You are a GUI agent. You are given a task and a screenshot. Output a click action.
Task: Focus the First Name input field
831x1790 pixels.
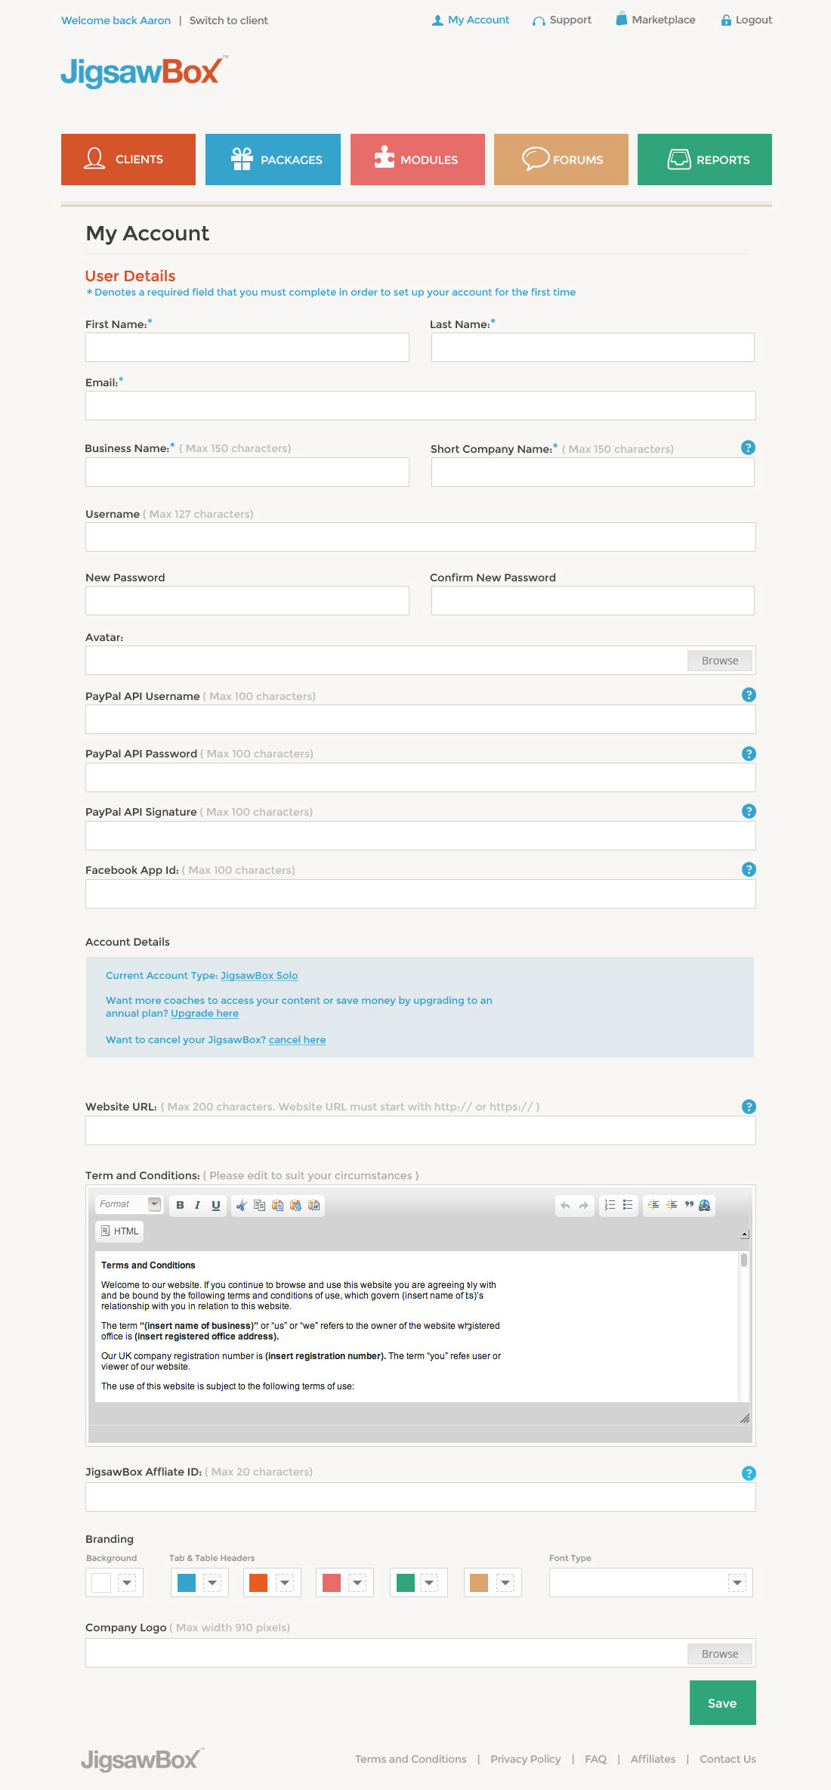[247, 348]
